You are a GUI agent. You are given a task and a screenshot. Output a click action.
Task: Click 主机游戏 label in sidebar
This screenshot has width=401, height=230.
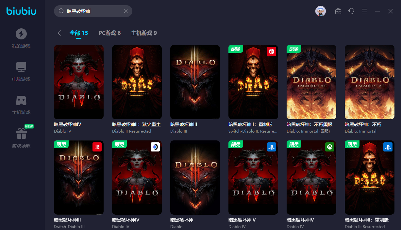pos(21,113)
